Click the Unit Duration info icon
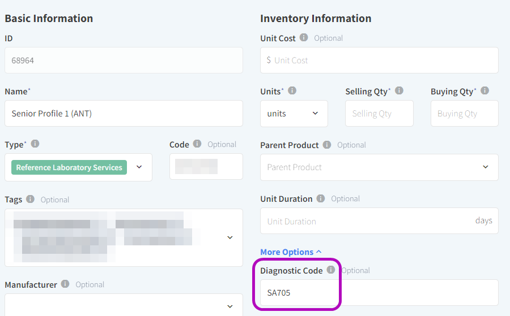Viewport: 510px width, 316px height. pyautogui.click(x=321, y=198)
